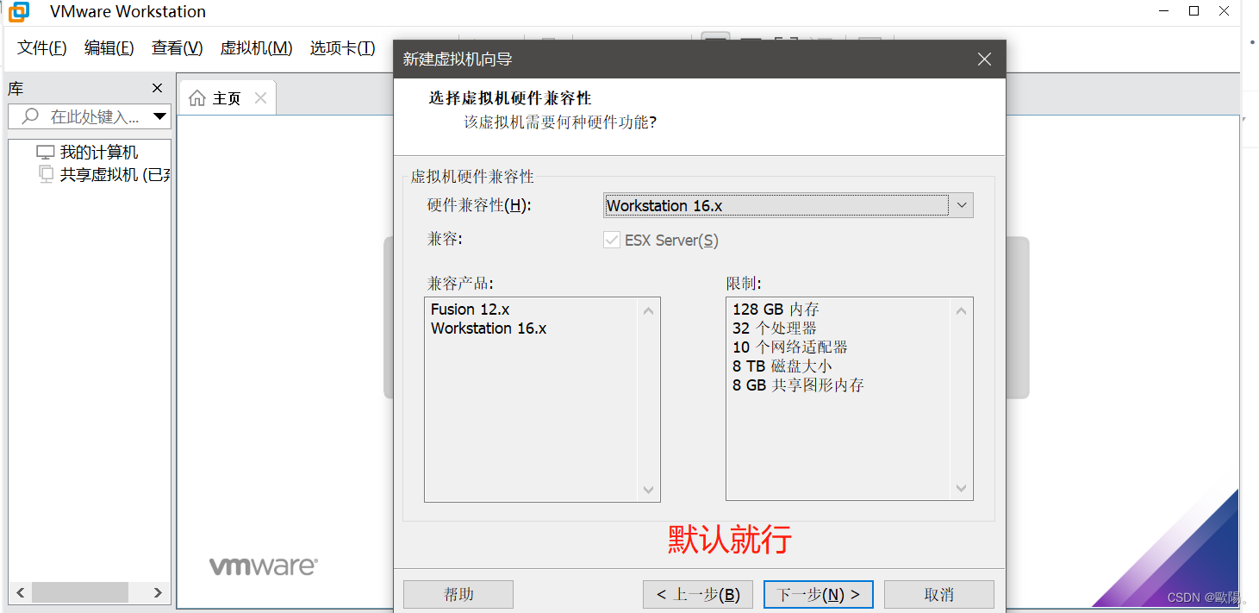Open the 文件(F) menu
Image resolution: width=1259 pixels, height=613 pixels.
(42, 48)
